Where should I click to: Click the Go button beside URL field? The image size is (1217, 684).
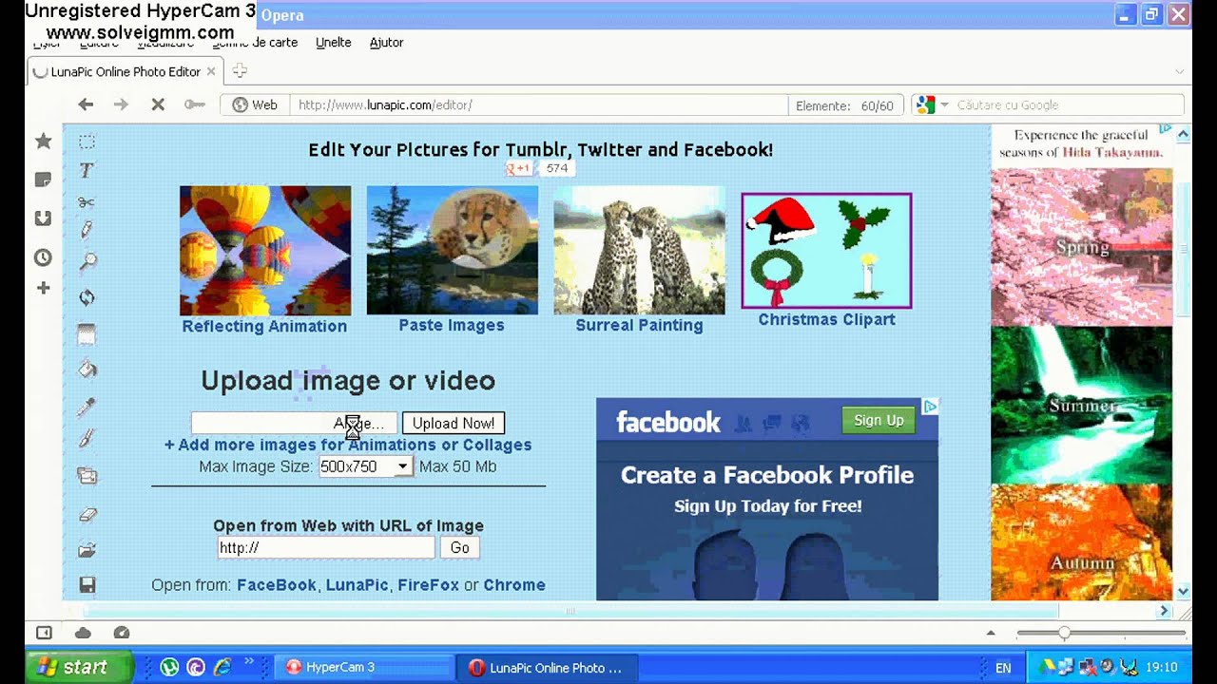click(460, 547)
